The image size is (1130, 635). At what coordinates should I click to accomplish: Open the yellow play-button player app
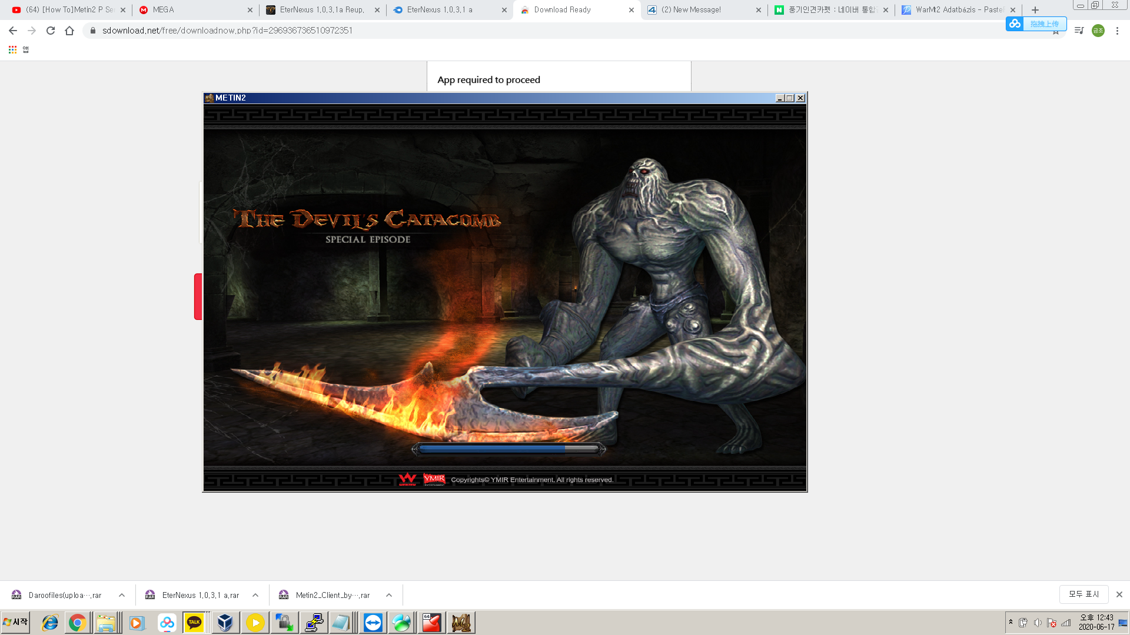tap(255, 623)
